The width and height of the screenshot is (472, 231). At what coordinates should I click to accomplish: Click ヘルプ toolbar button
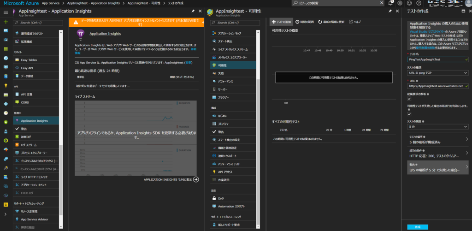point(355,22)
